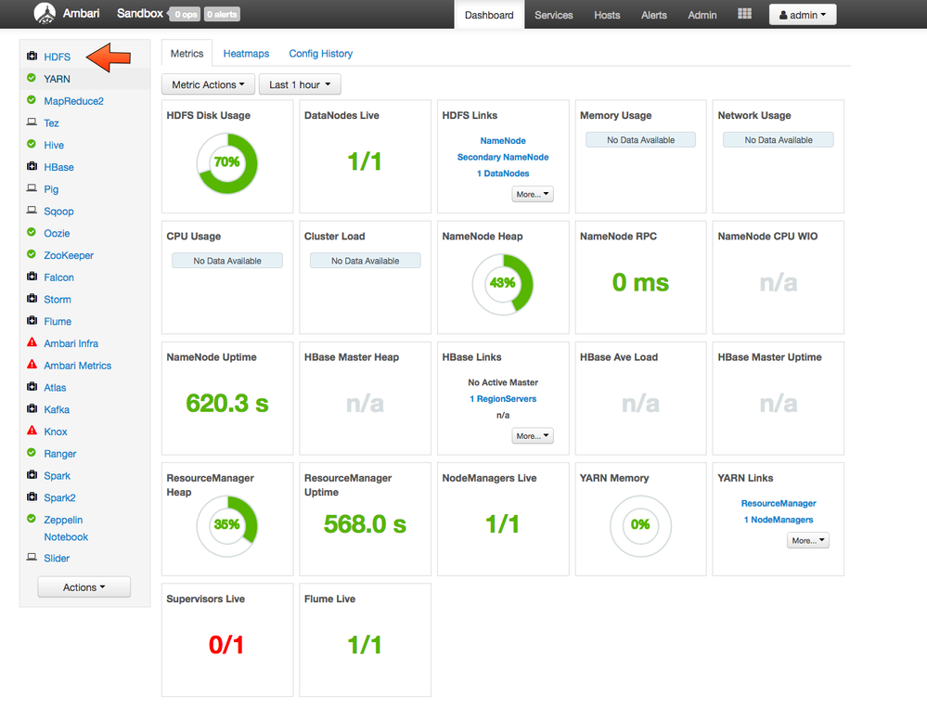Select the Metrics tab
927x722 pixels.
coord(187,53)
